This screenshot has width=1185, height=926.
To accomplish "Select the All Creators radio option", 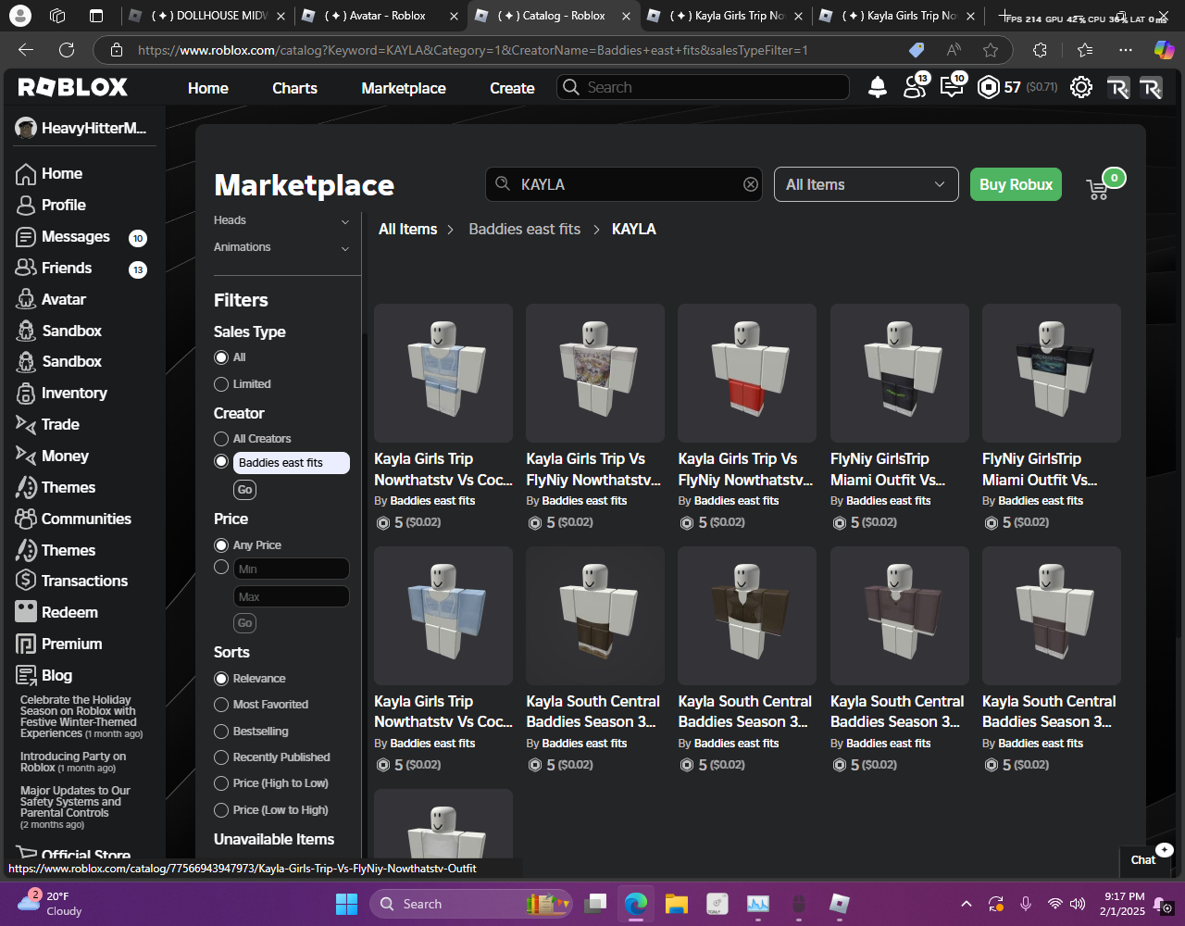I will (x=221, y=439).
